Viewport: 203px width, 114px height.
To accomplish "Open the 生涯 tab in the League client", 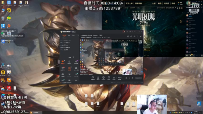I will click(154, 3).
